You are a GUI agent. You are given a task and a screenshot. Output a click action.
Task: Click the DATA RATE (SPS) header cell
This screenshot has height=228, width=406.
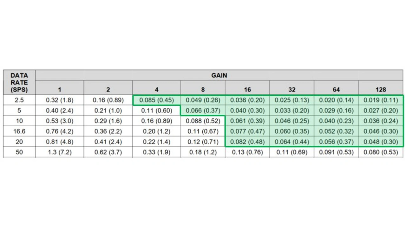[19, 82]
